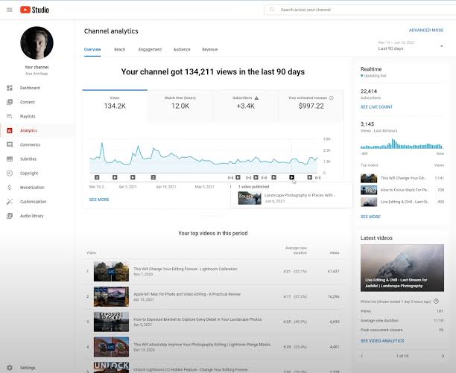Open realtime video This Will Change Your Edi...
The height and width of the screenshot is (373, 456).
[x=402, y=178]
